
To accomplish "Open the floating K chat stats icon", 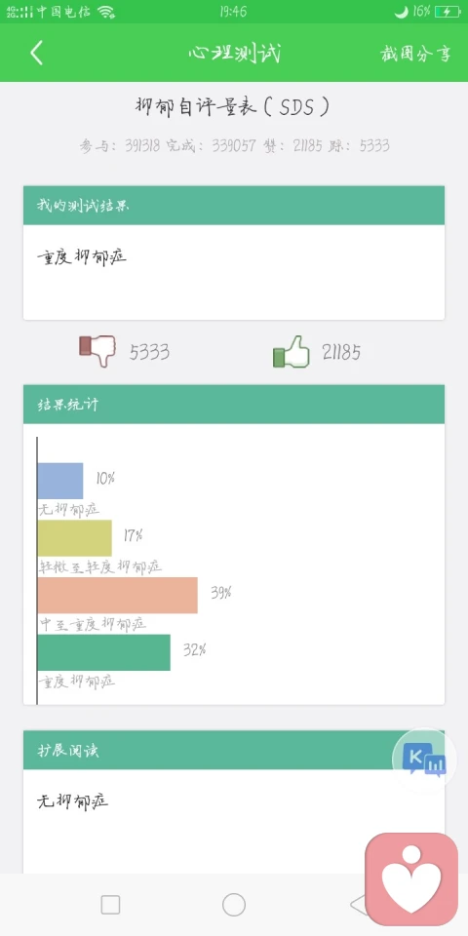I will (424, 760).
